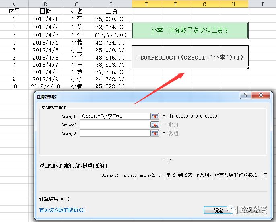Select column I header
Image resolution: width=276 pixels, height=222 pixels.
(262, 4)
